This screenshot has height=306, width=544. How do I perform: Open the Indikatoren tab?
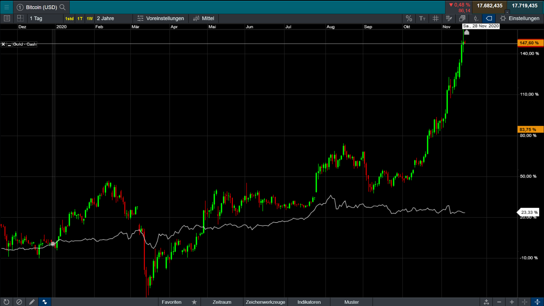309,302
